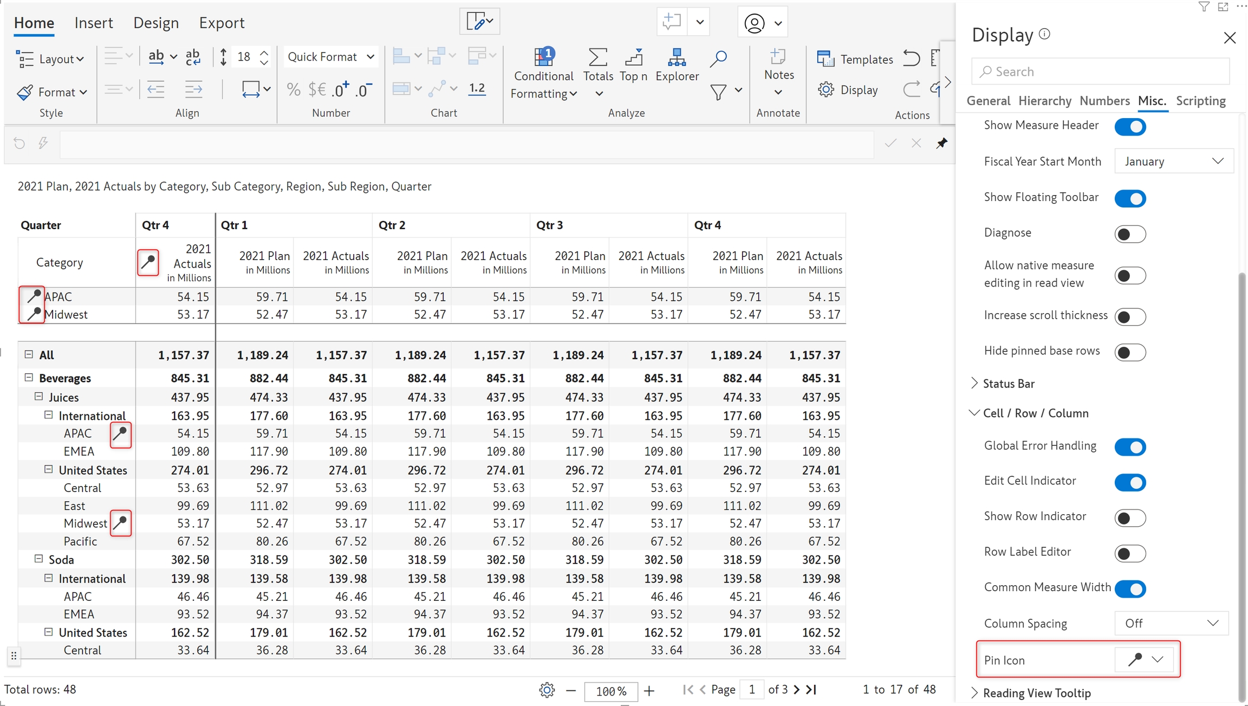The height and width of the screenshot is (706, 1248).
Task: Open the Top n ranking tool
Action: 633,57
